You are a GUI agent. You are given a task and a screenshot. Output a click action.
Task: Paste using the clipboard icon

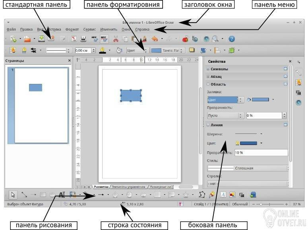pyautogui.click(x=135, y=39)
